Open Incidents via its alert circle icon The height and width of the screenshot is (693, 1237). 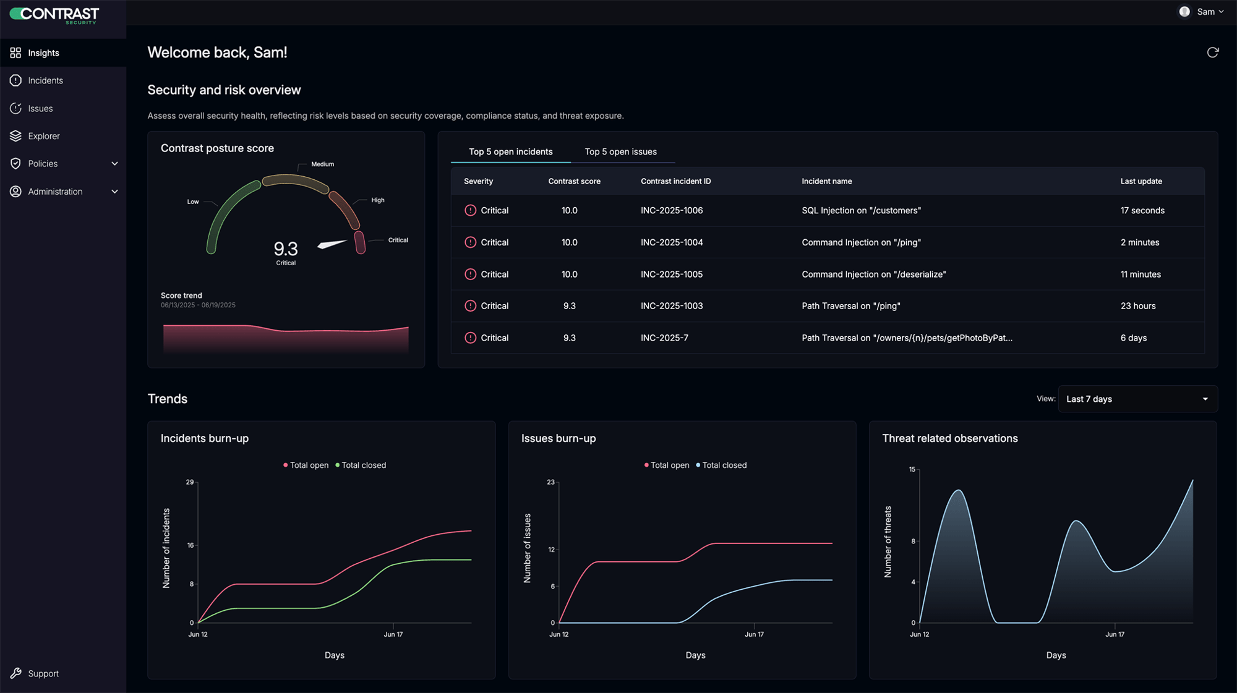tap(15, 80)
